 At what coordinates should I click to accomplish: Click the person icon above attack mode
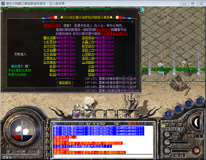[173, 125]
